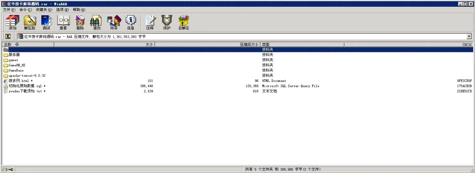
Task: Open the 选项 (Options) menu
Action: 63,10
